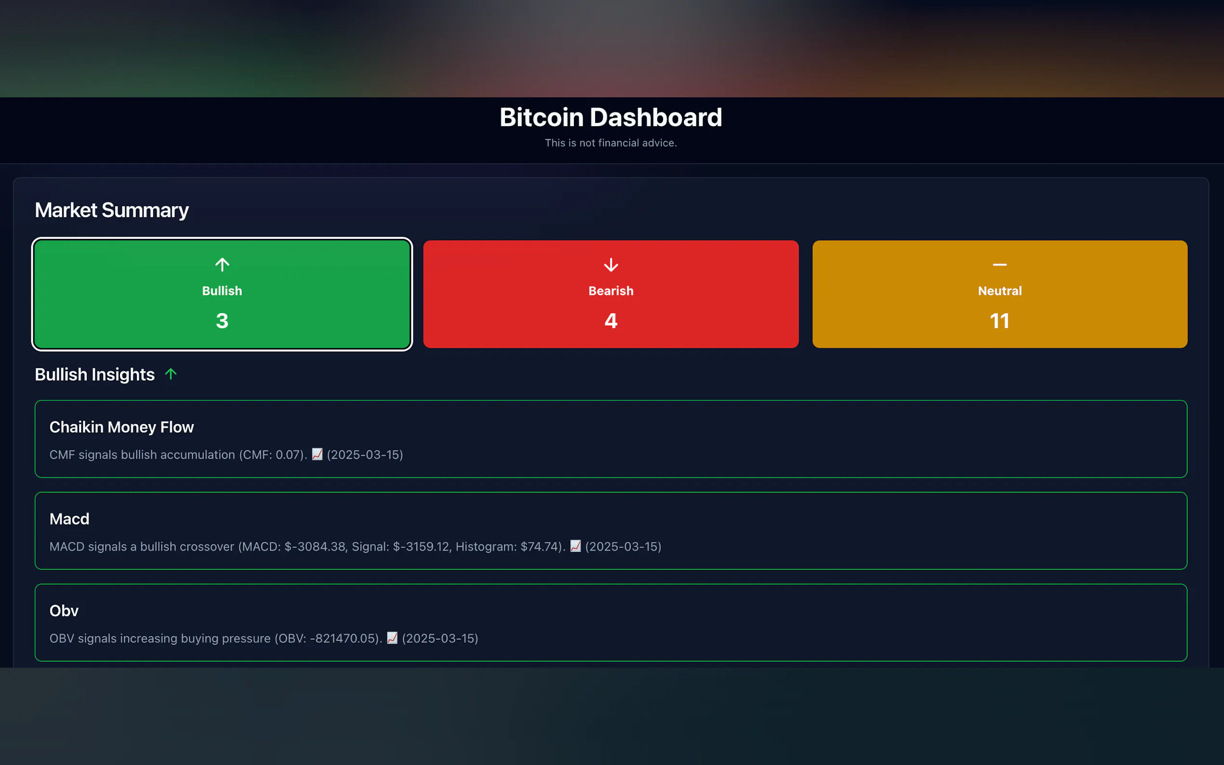Click the 'This is not financial advice' text
This screenshot has width=1224, height=765.
tap(611, 143)
